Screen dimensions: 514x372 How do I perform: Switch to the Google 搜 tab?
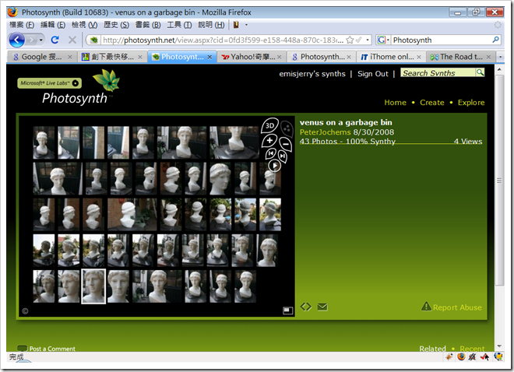(x=41, y=57)
